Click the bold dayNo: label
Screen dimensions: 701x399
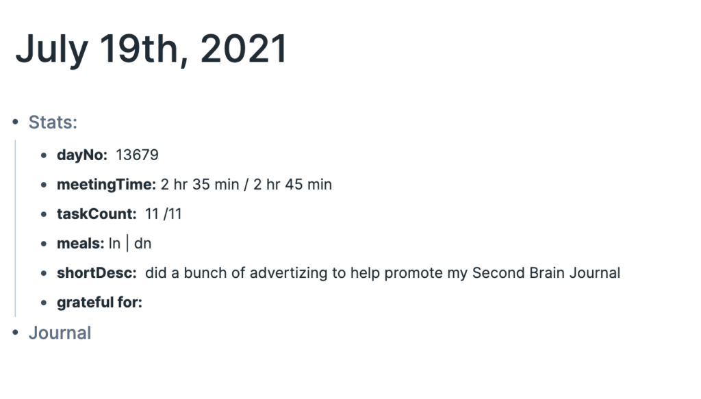[82, 155]
